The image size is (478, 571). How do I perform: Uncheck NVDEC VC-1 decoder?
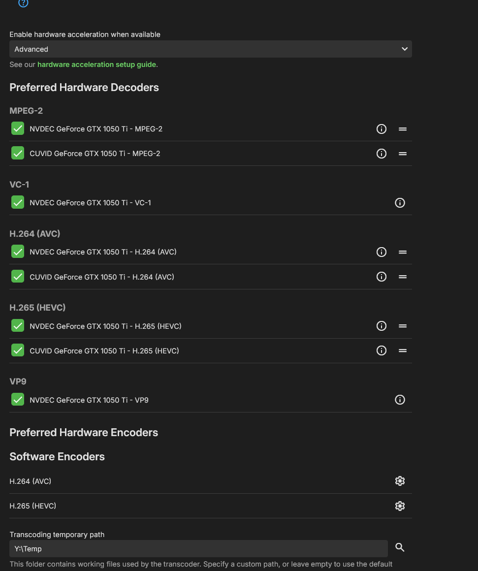(18, 203)
